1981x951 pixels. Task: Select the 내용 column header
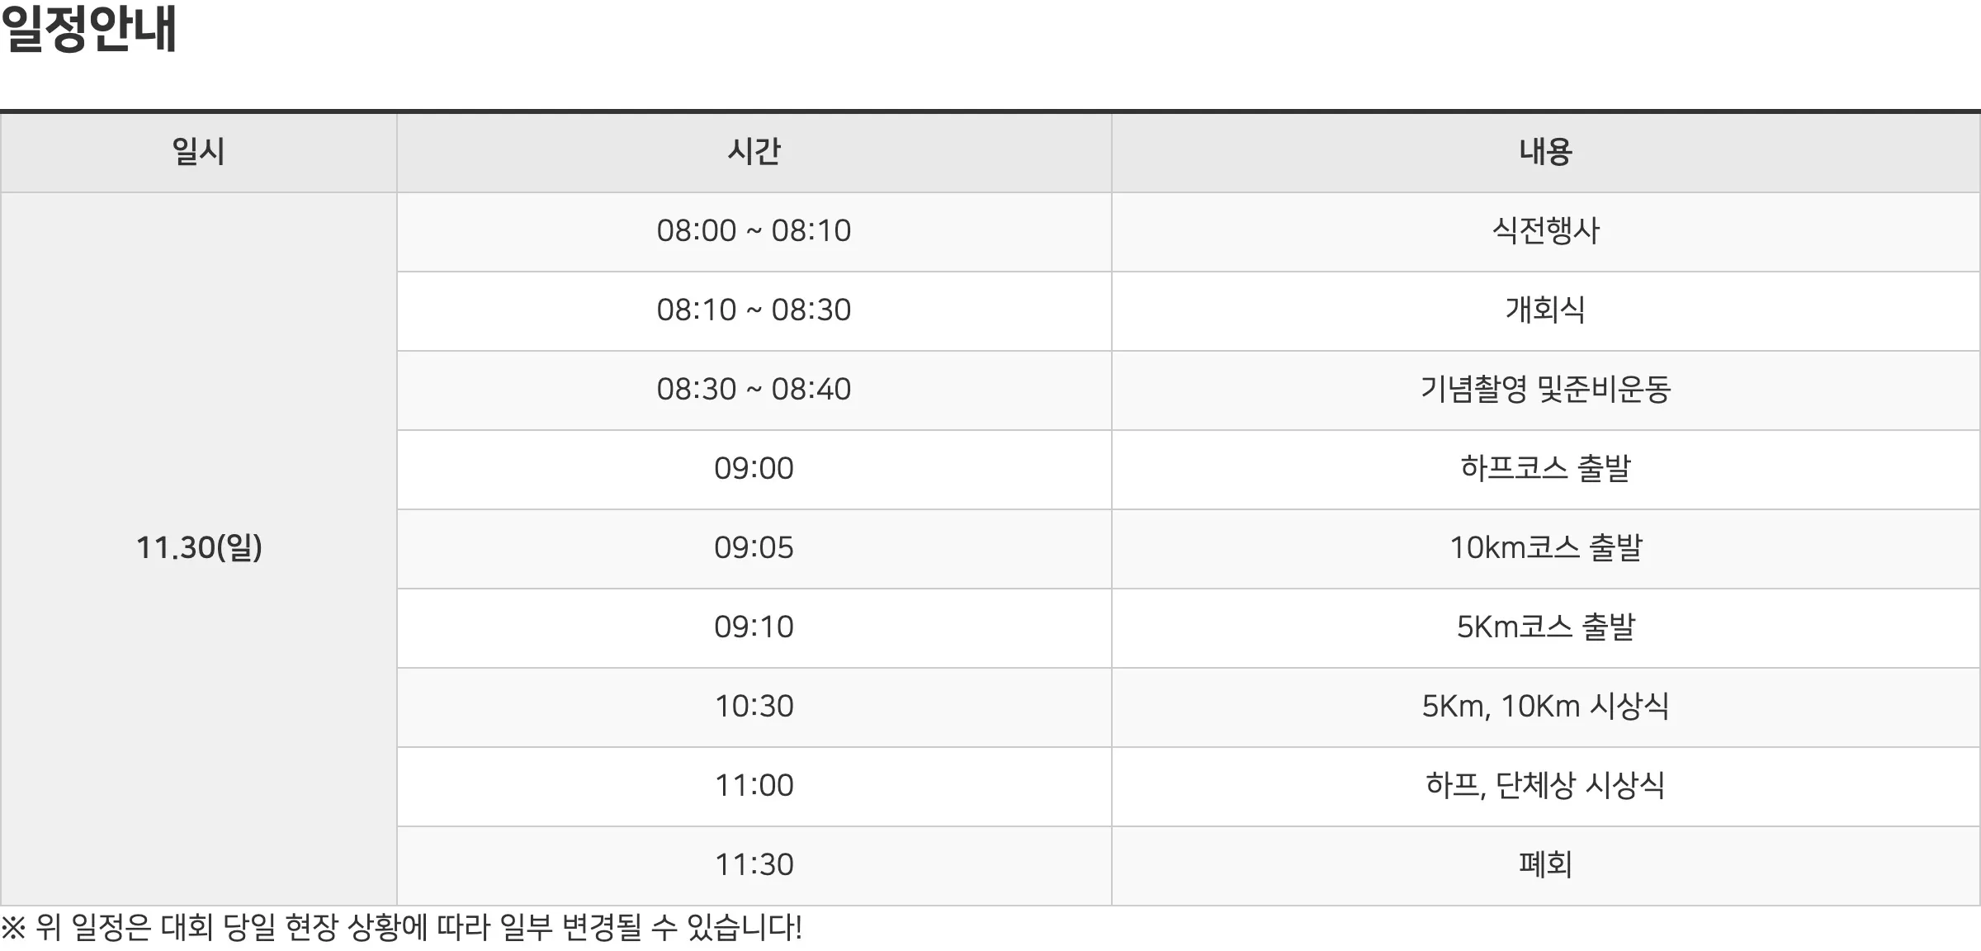pos(1545,153)
